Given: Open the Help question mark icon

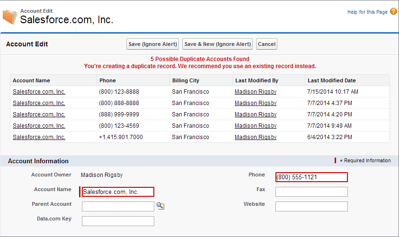Looking at the screenshot, I should click(393, 11).
